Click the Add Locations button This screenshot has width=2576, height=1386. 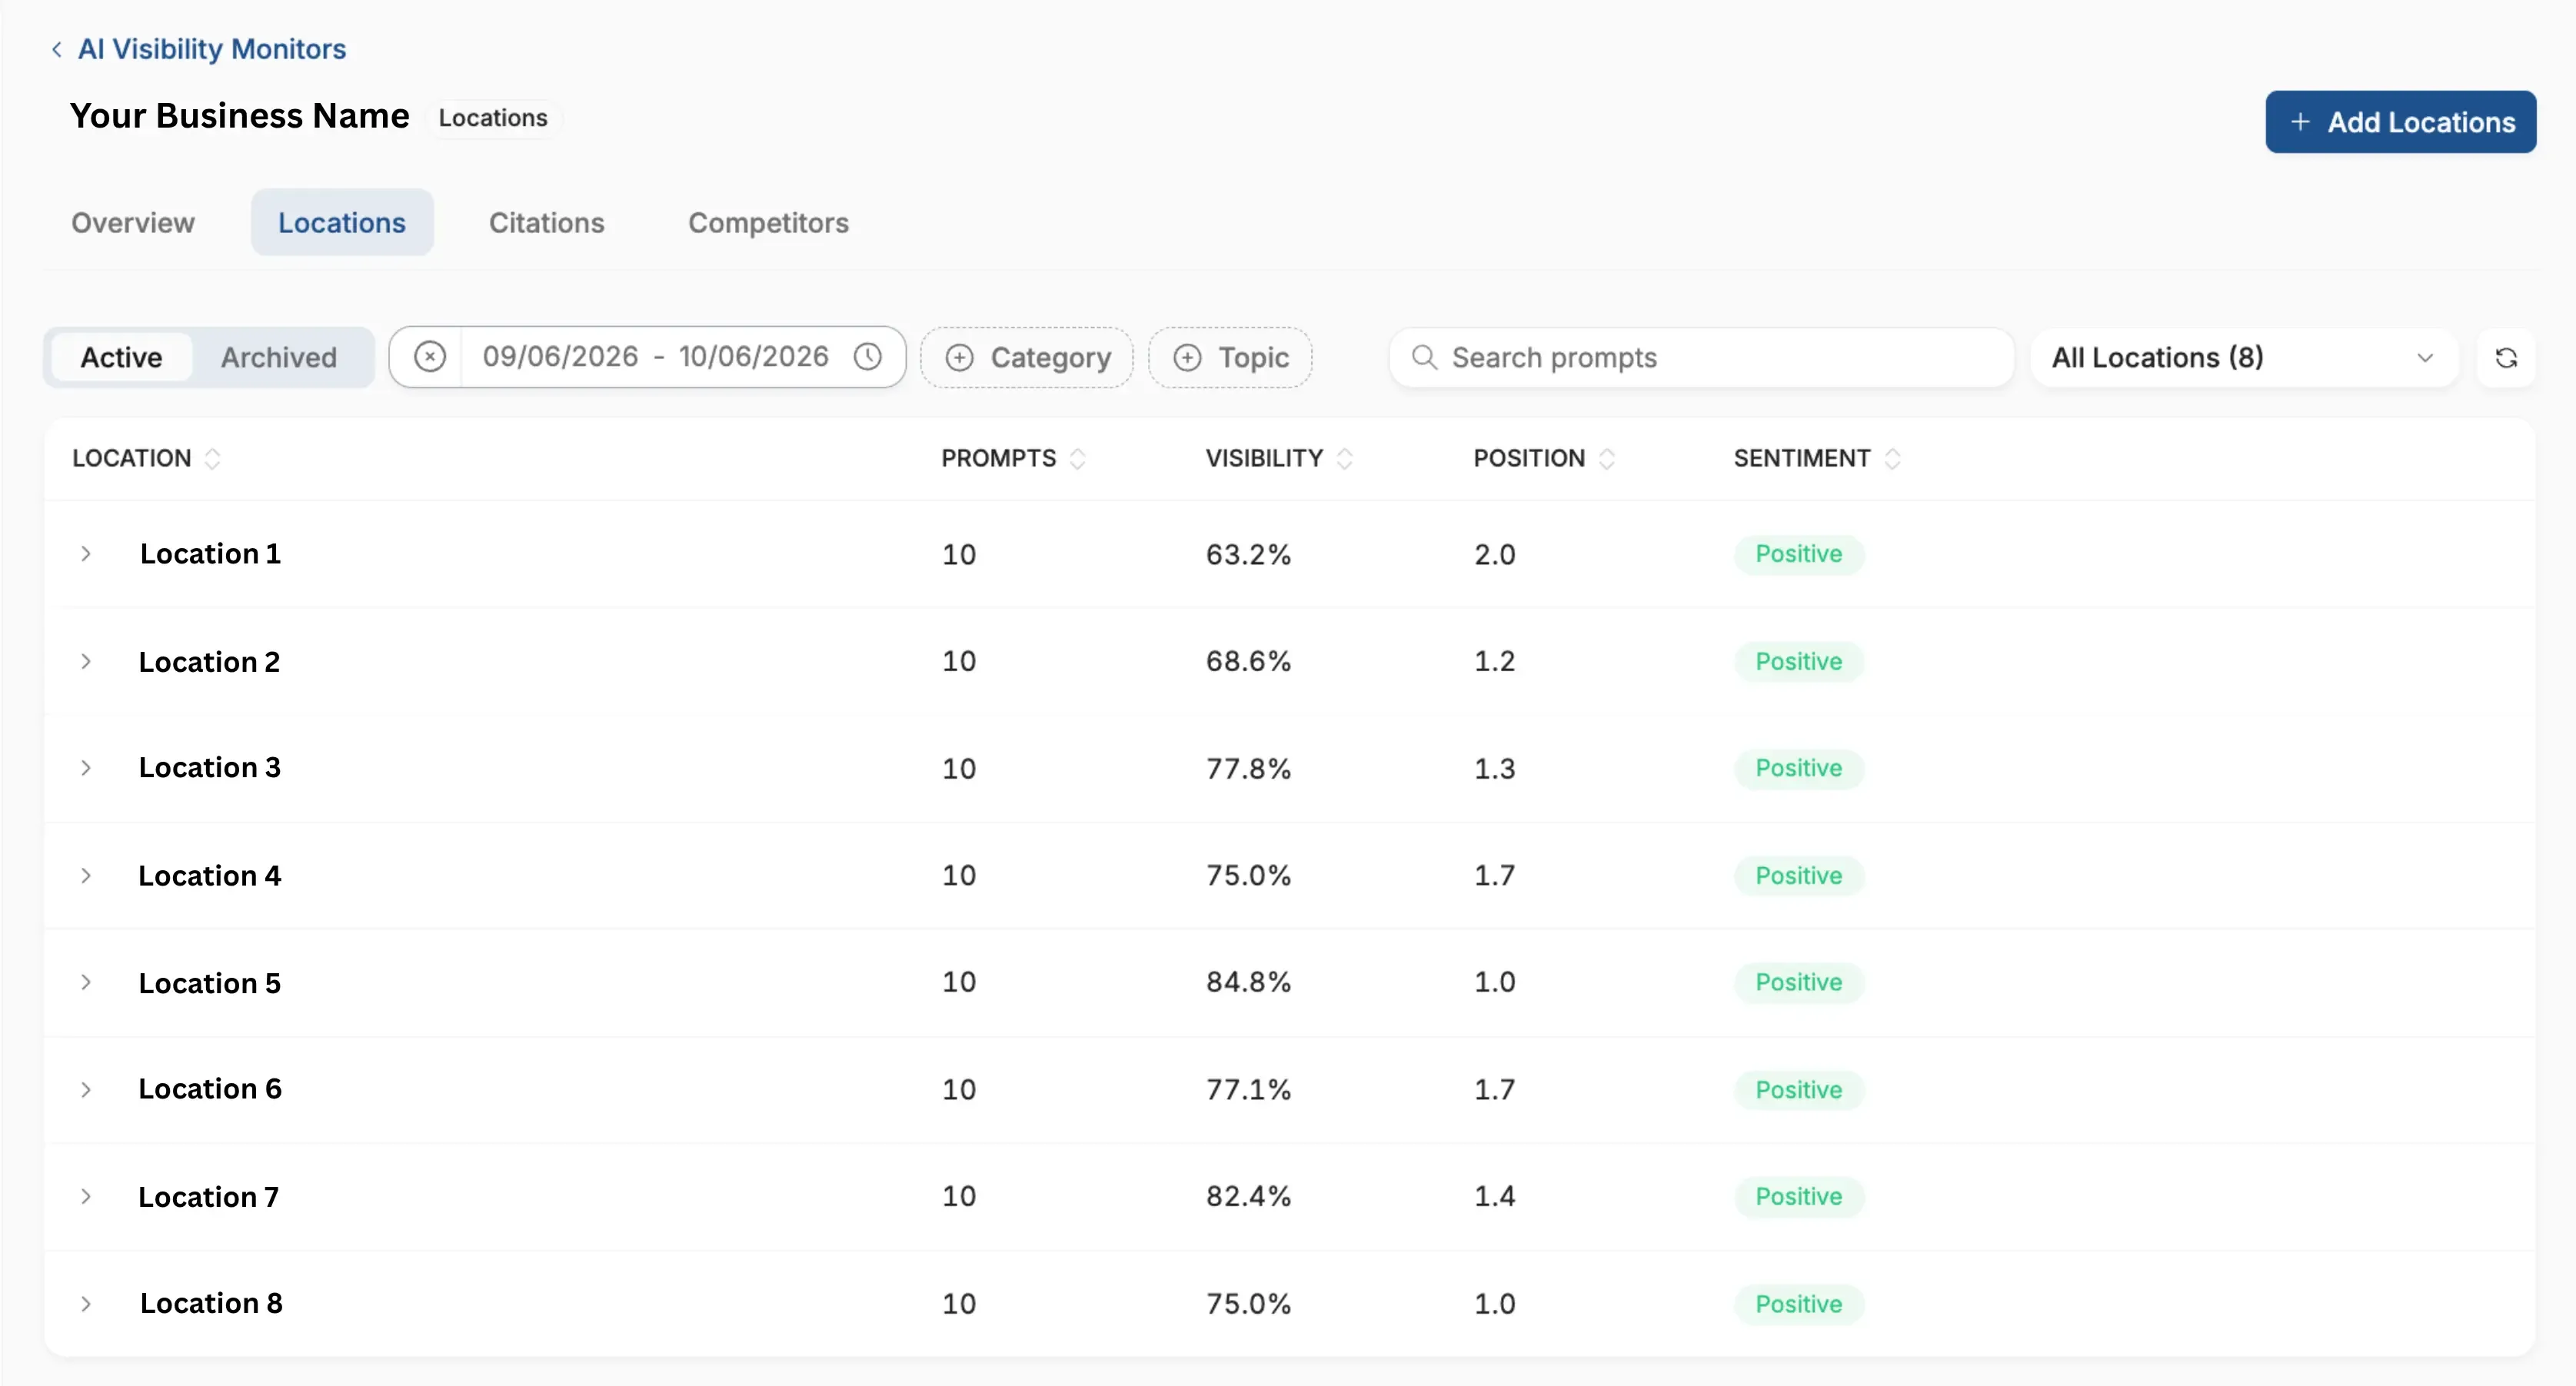(2400, 122)
